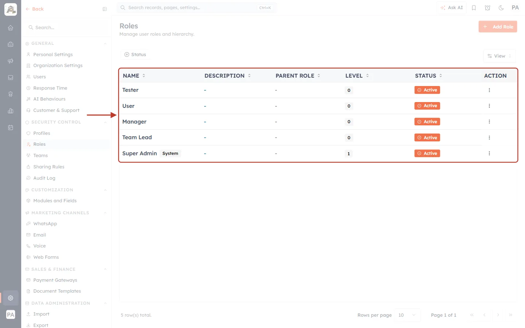Collapse the General section
The width and height of the screenshot is (525, 328).
[x=105, y=44]
